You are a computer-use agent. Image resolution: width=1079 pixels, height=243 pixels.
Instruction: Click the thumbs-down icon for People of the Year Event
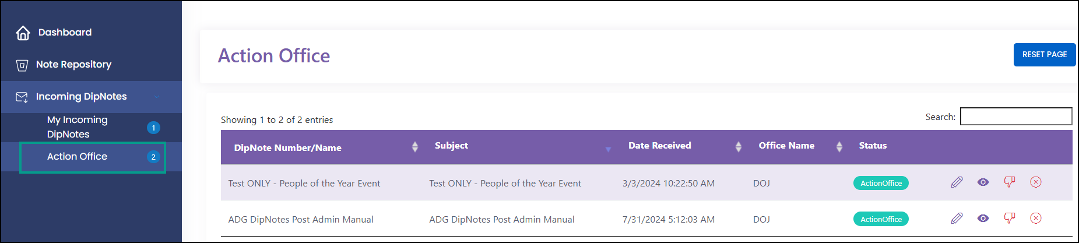point(1010,182)
